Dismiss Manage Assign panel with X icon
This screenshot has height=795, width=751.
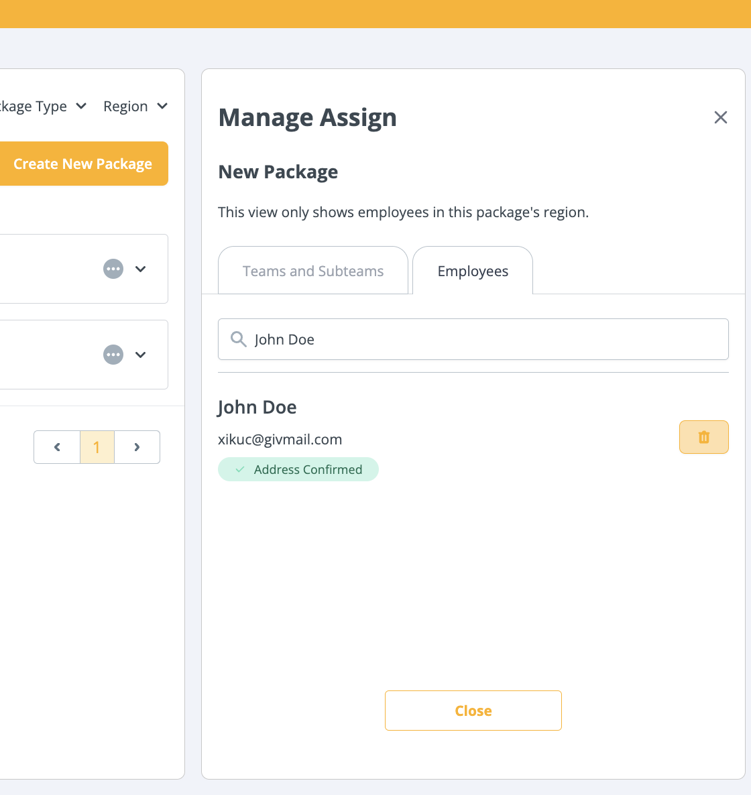tap(720, 117)
